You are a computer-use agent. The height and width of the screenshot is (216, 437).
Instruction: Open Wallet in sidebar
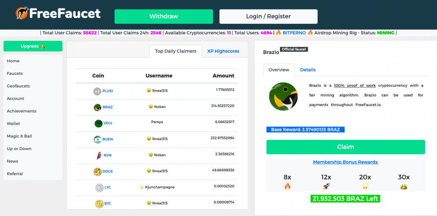click(33, 124)
